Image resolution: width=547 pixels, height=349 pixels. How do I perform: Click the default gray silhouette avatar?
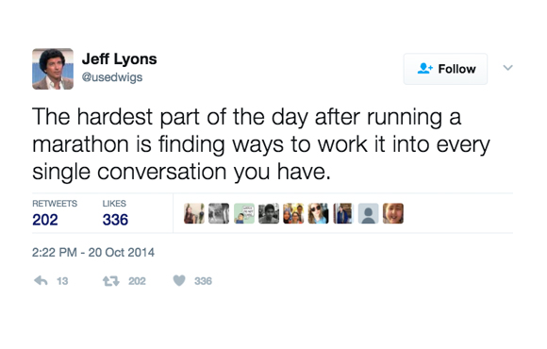click(x=368, y=213)
